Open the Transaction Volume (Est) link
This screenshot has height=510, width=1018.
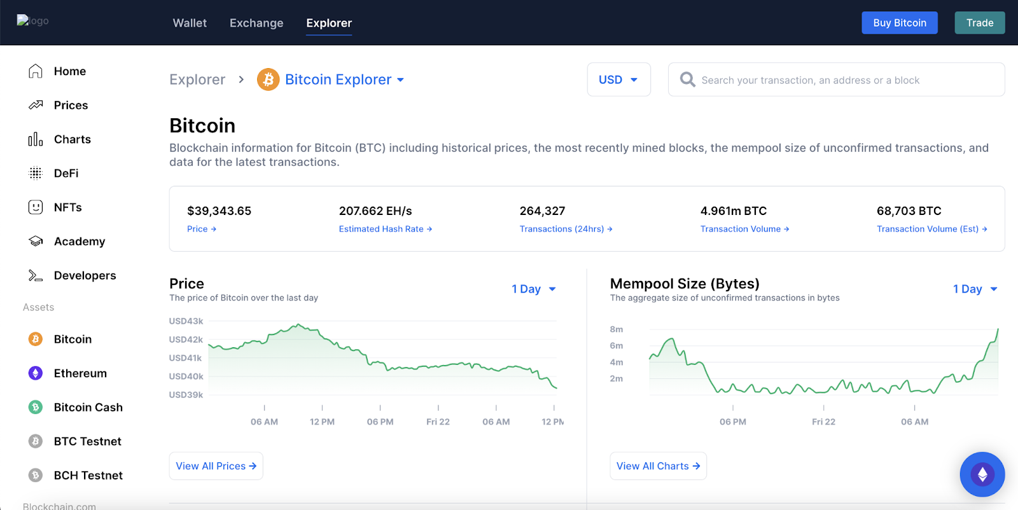tap(932, 229)
